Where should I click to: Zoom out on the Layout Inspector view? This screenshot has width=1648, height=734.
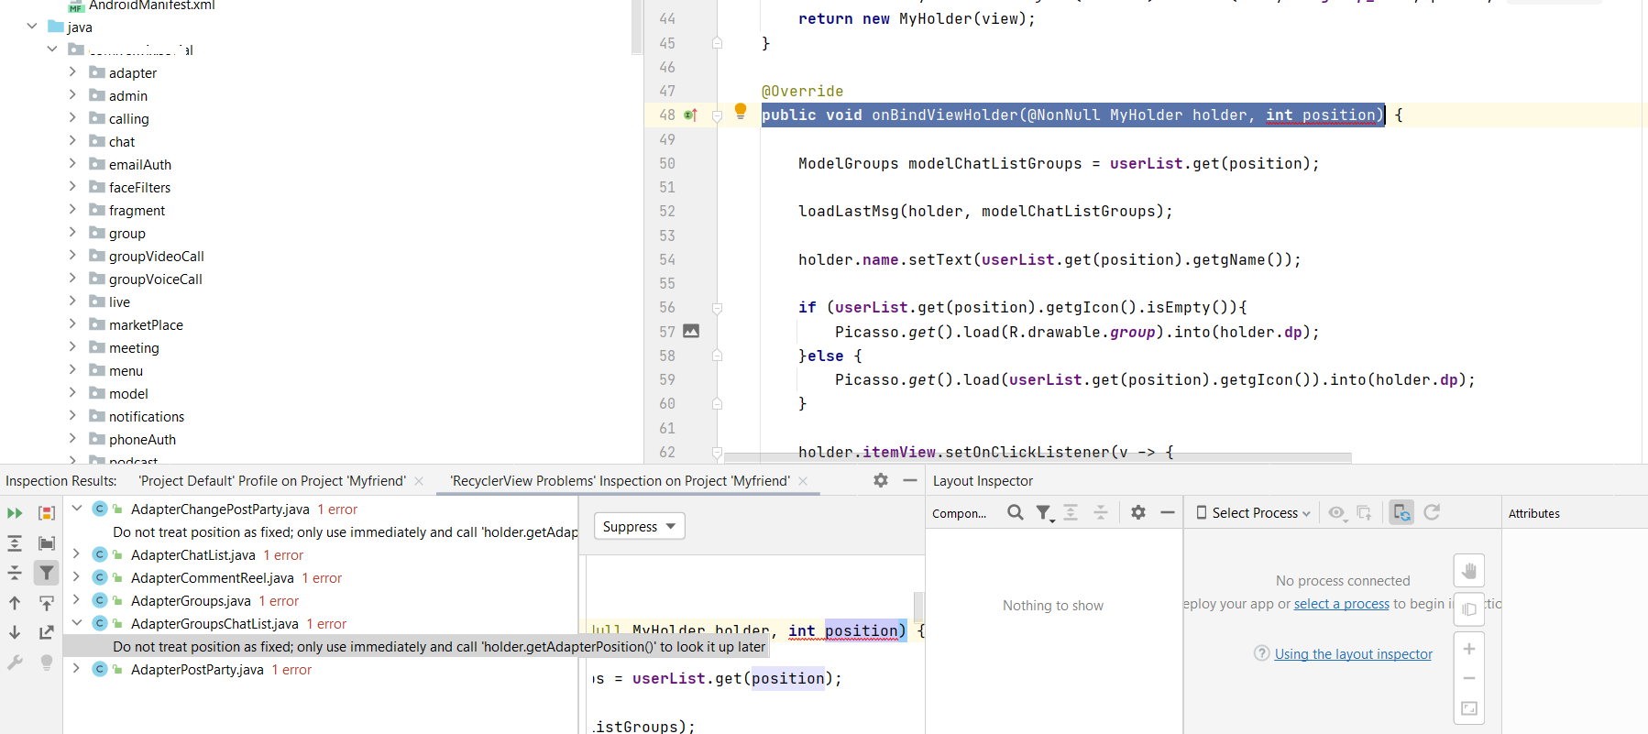[1469, 678]
